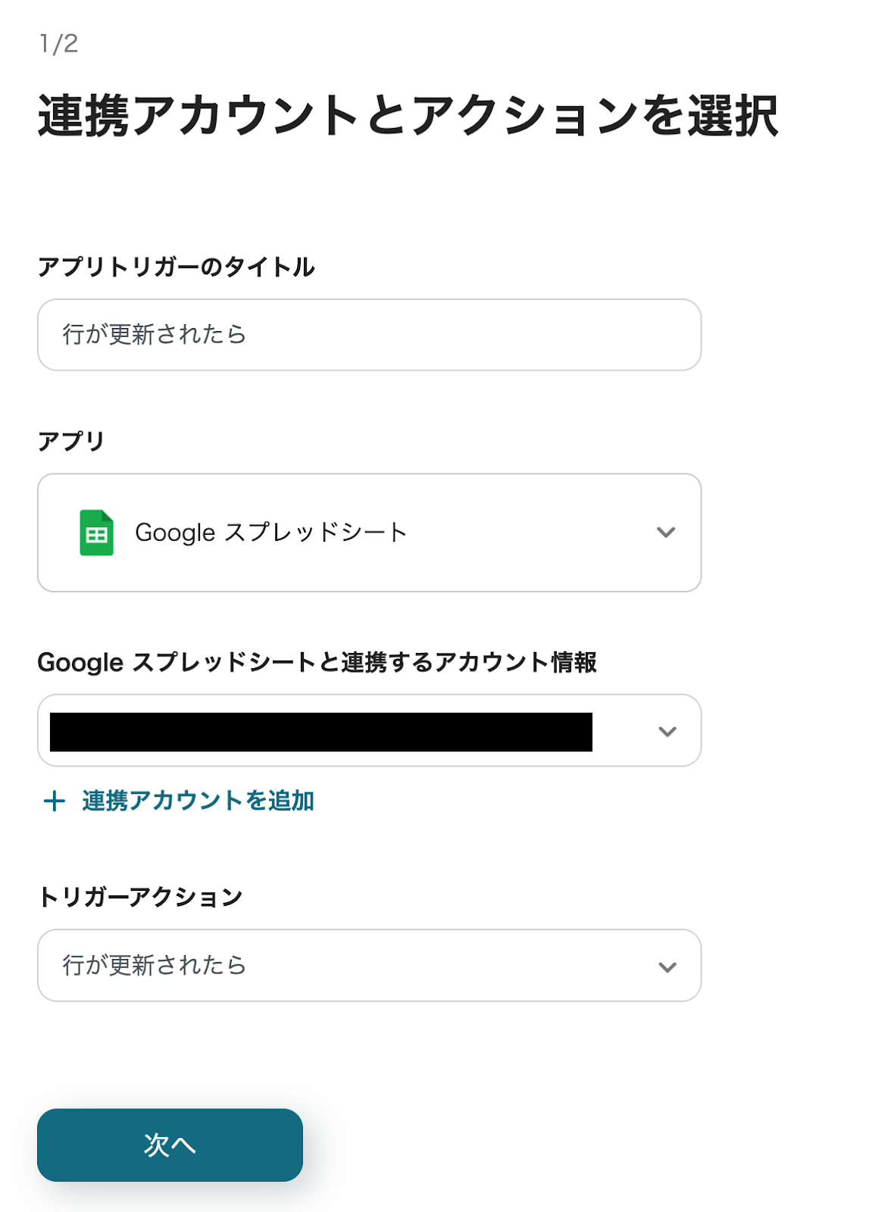Click the blacked-out linked account name

[320, 732]
